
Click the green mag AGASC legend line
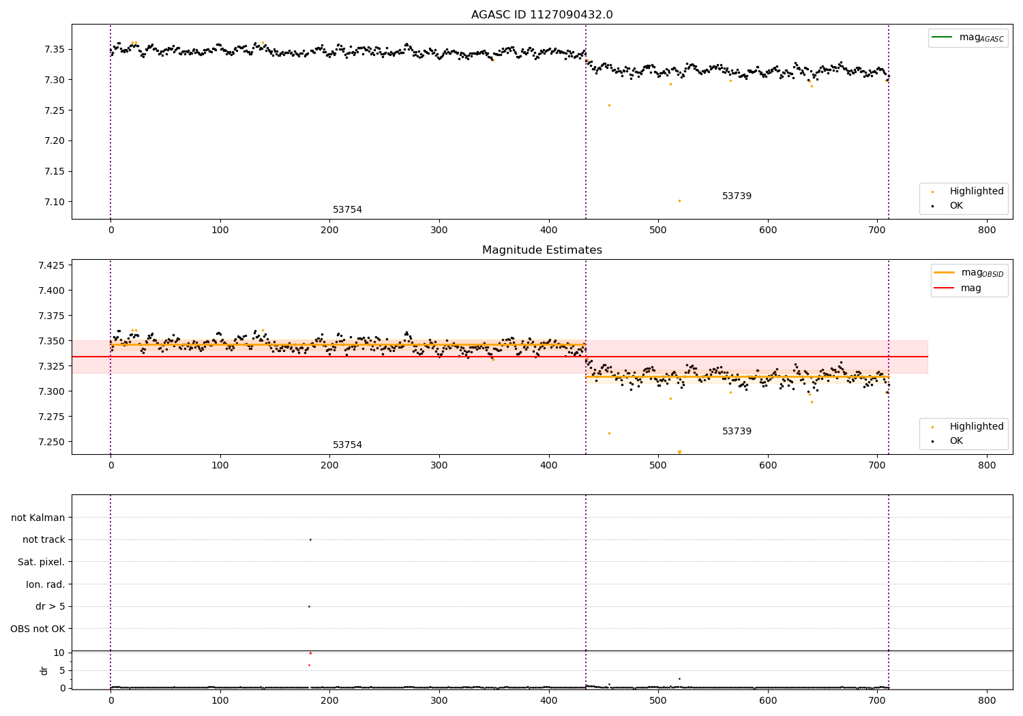click(x=942, y=38)
